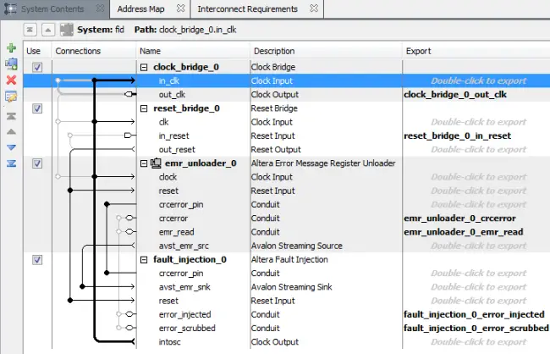Viewport: 550px width, 354px height.
Task: Collapse the fault_injection_0 tree node
Action: pyautogui.click(x=144, y=259)
